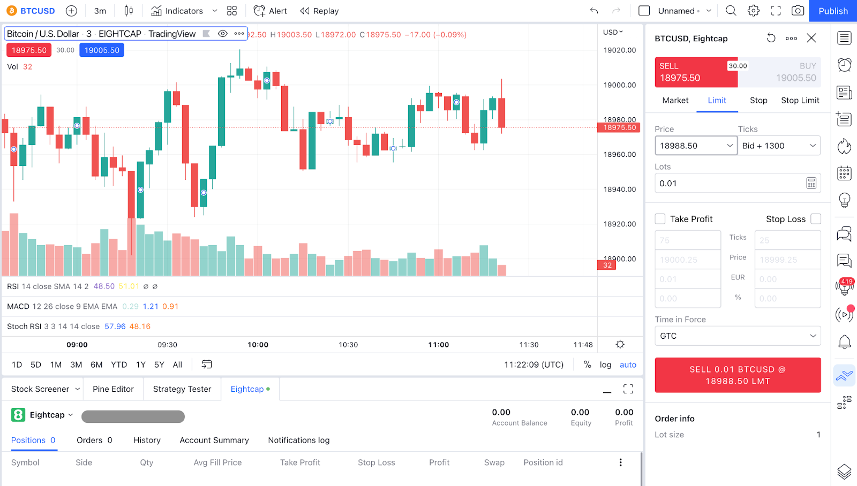Toggle percent scale on the price axis
857x486 pixels.
(588, 365)
